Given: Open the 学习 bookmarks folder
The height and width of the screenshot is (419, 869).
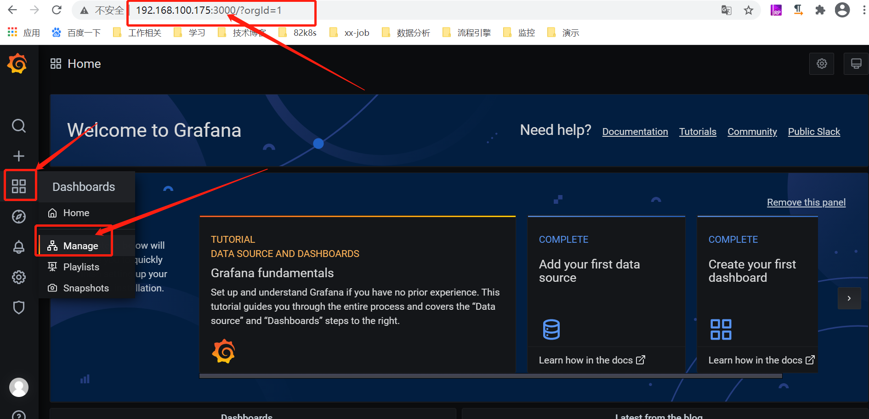Looking at the screenshot, I should point(189,33).
